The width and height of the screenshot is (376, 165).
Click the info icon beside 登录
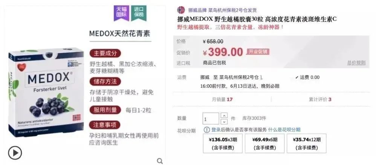point(206,130)
